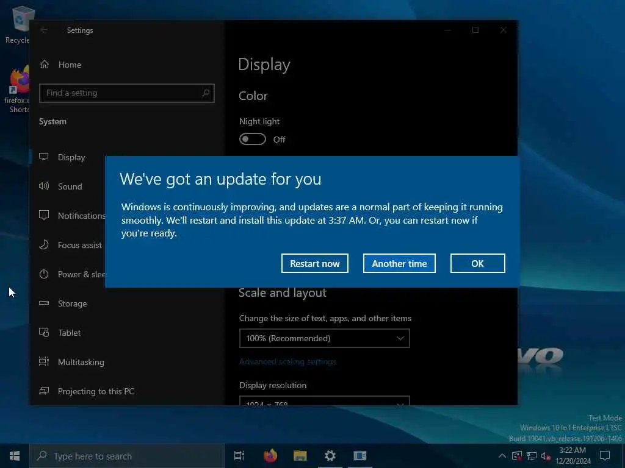Click the Storage drive icon
This screenshot has width=625, height=468.
(44, 303)
